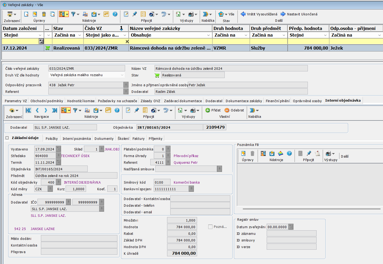Click the Odebrat button
The image size is (383, 264).
[x=234, y=110]
